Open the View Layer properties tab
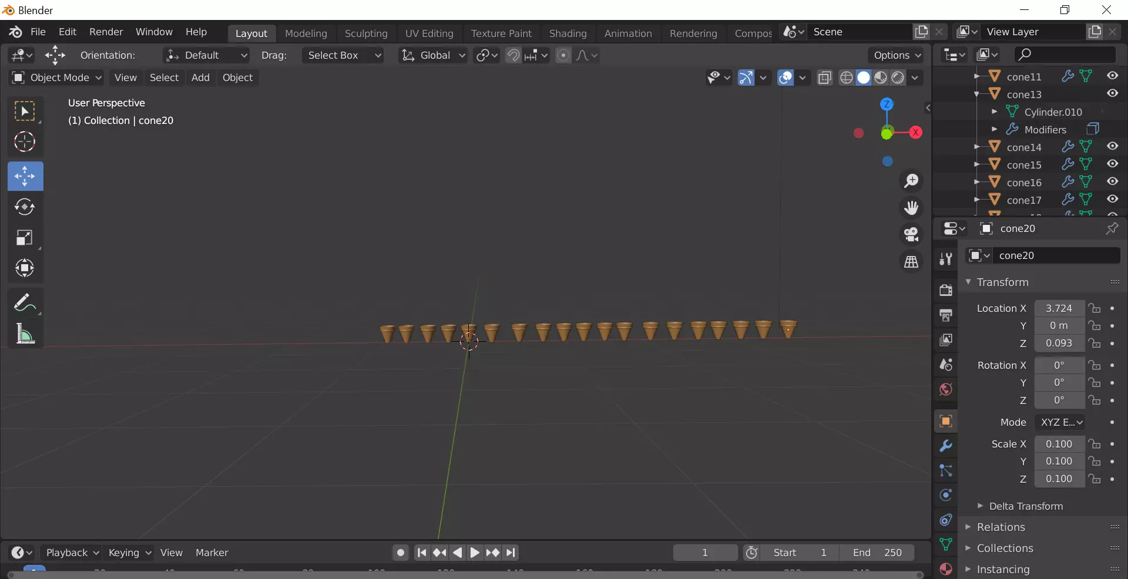1128x579 pixels. coord(945,340)
